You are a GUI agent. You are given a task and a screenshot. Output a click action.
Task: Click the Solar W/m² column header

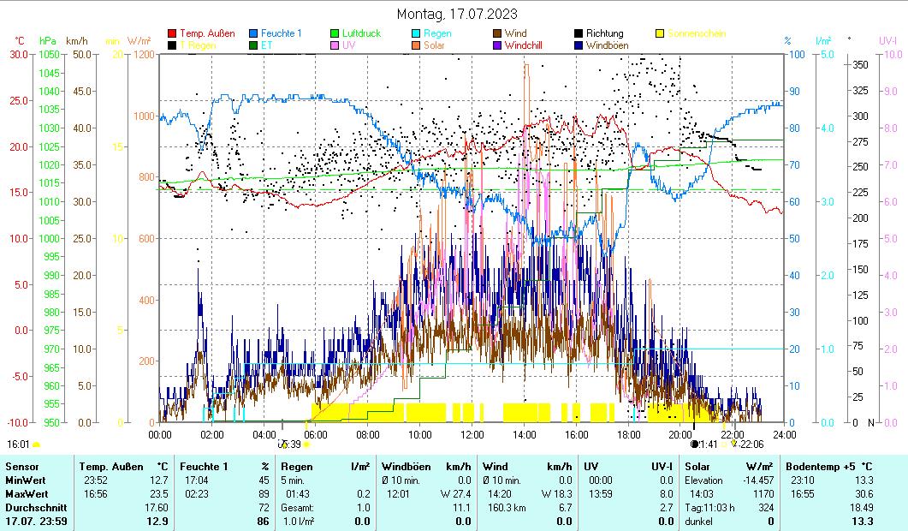(729, 467)
